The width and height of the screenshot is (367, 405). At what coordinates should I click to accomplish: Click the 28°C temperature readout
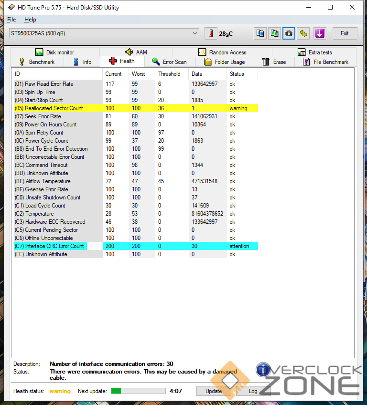point(226,34)
